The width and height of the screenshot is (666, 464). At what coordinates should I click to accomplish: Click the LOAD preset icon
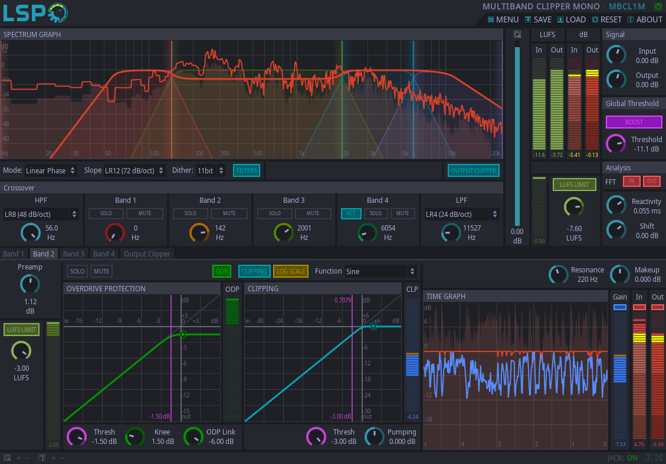coord(560,19)
